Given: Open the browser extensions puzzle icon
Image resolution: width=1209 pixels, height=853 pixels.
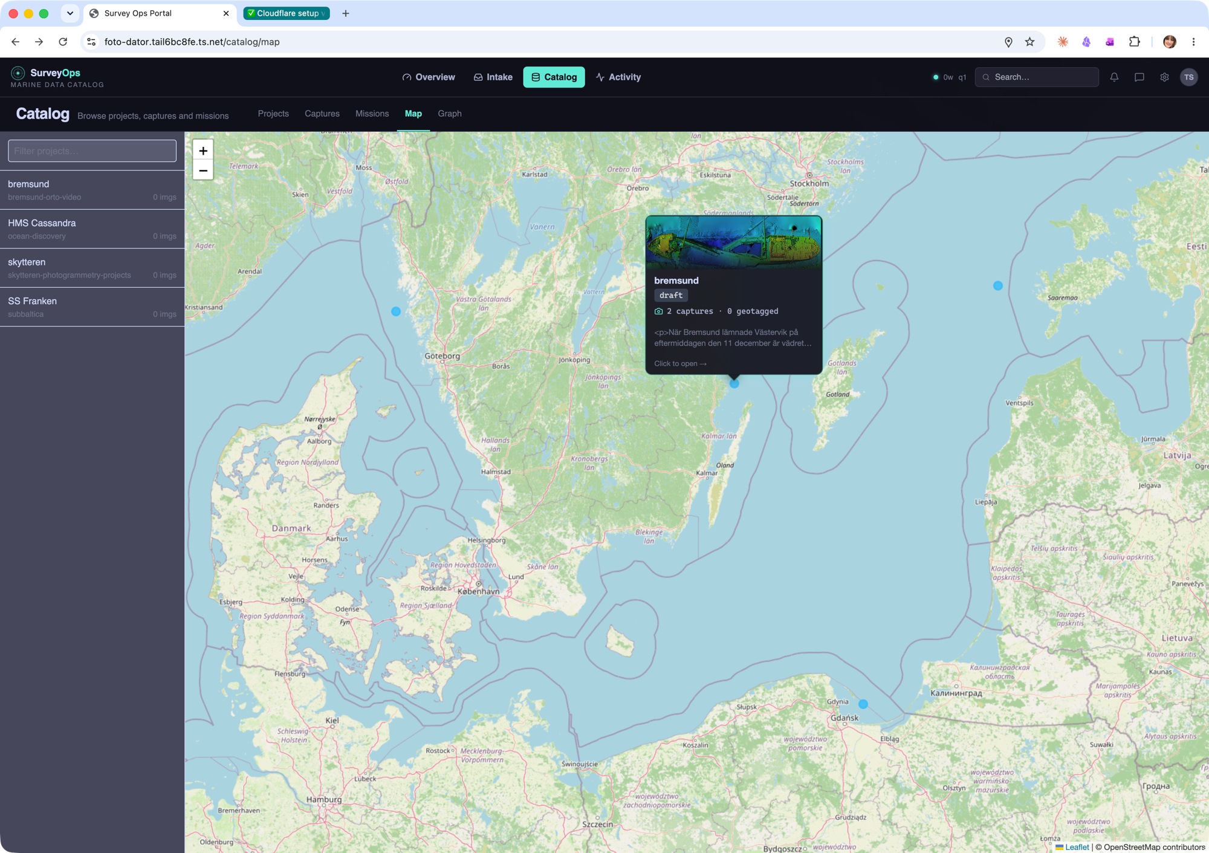Looking at the screenshot, I should click(1134, 42).
